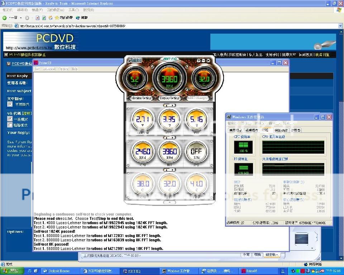Click the 'Self-test 8K passed!' line in Prime95

click(x=51, y=244)
